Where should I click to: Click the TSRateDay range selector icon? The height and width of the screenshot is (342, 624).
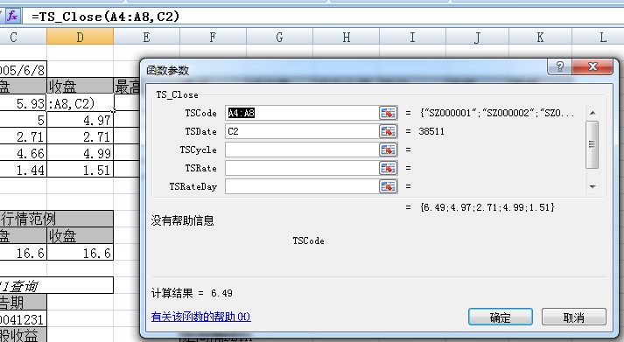388,186
